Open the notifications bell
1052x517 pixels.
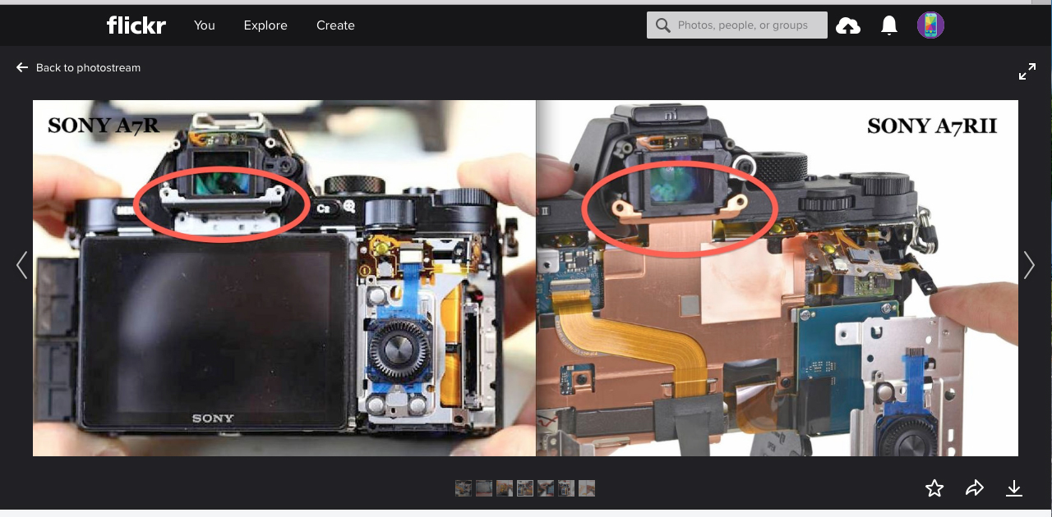click(x=889, y=25)
